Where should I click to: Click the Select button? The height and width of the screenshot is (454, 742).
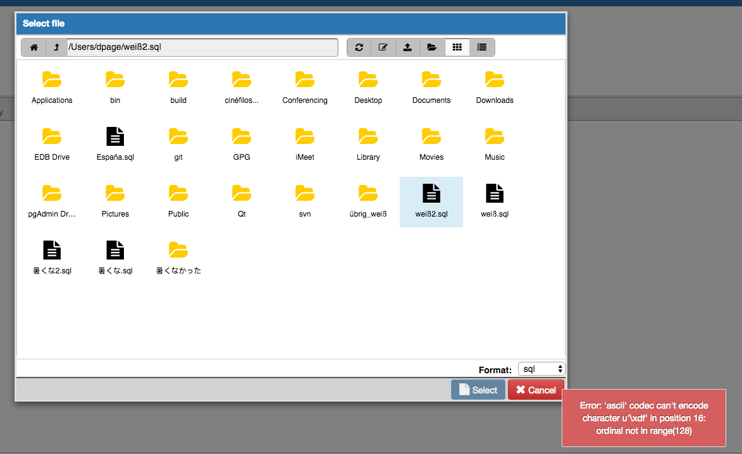point(478,390)
